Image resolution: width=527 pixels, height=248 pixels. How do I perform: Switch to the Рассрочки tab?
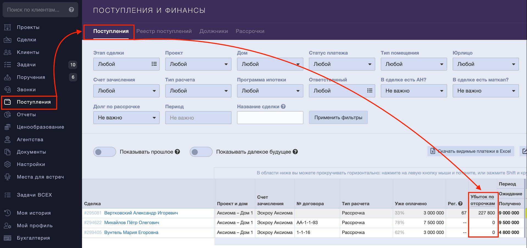250,31
